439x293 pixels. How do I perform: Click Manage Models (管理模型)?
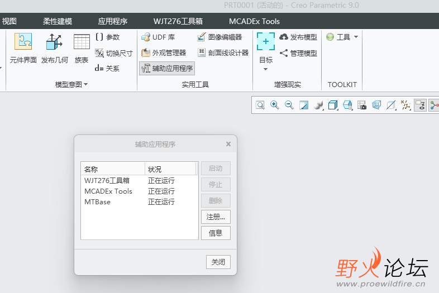(298, 53)
